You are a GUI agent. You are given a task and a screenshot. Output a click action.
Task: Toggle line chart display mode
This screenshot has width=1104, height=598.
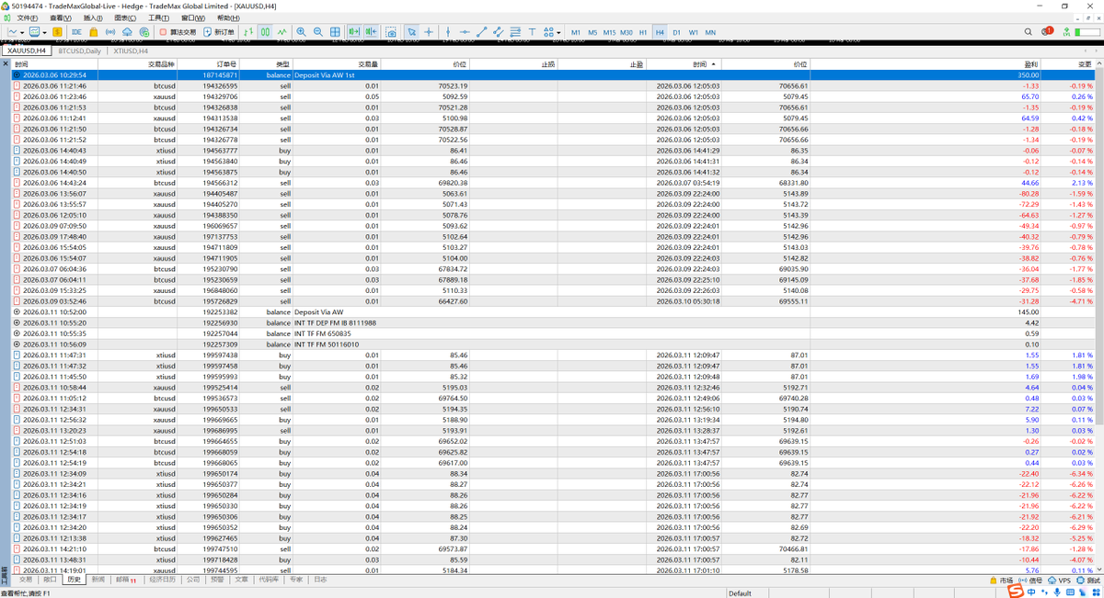tap(282, 32)
